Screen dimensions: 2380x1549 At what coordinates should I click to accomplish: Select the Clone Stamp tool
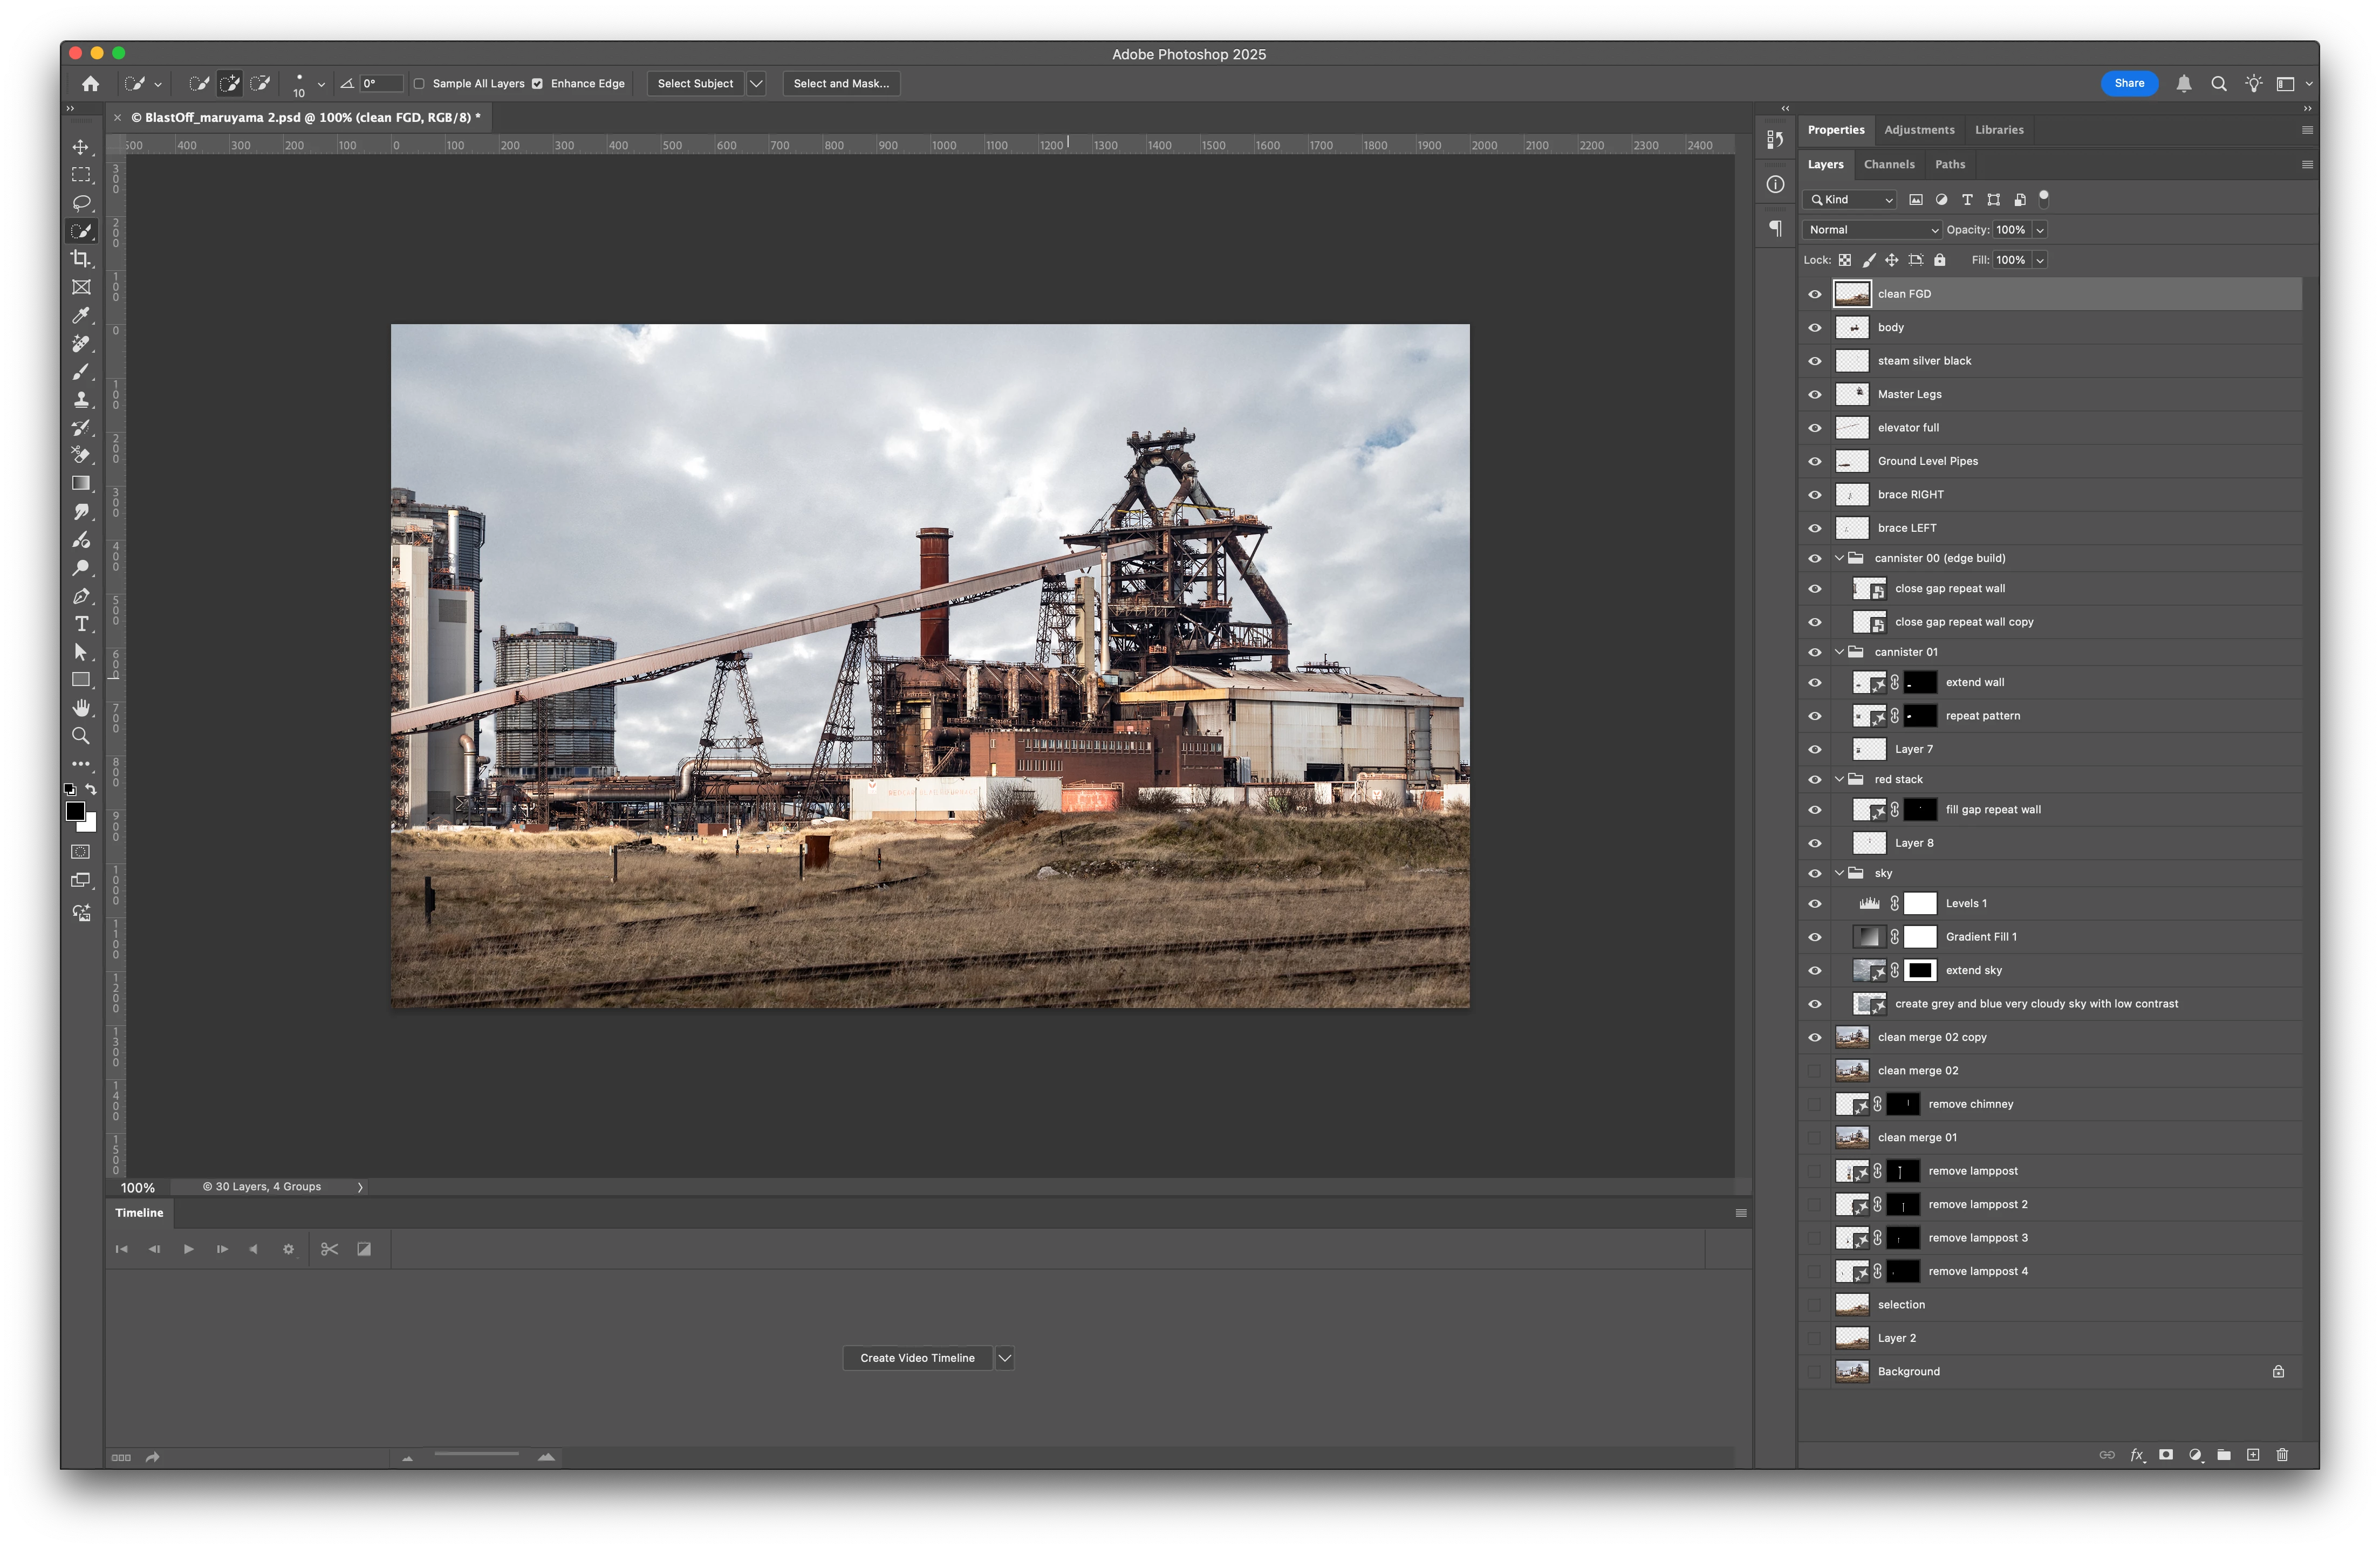[x=81, y=399]
